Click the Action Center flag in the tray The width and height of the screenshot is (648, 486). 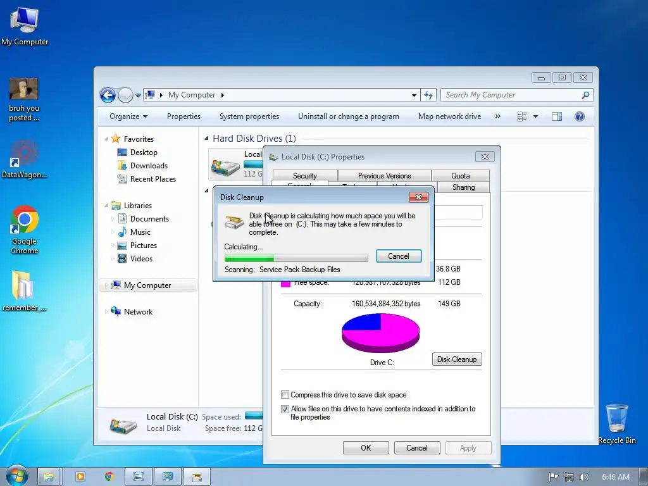click(x=553, y=477)
